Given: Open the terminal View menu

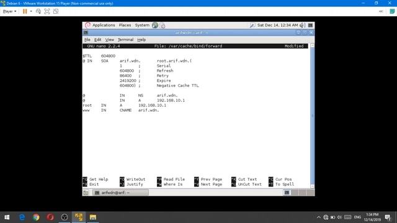Looking at the screenshot, I should pos(109,40).
